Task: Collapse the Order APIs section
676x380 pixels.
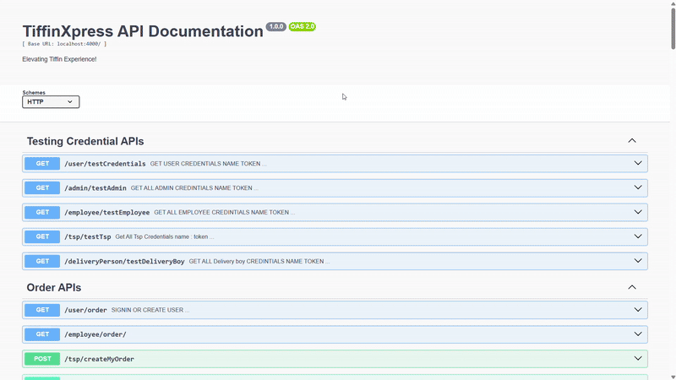Action: click(631, 287)
